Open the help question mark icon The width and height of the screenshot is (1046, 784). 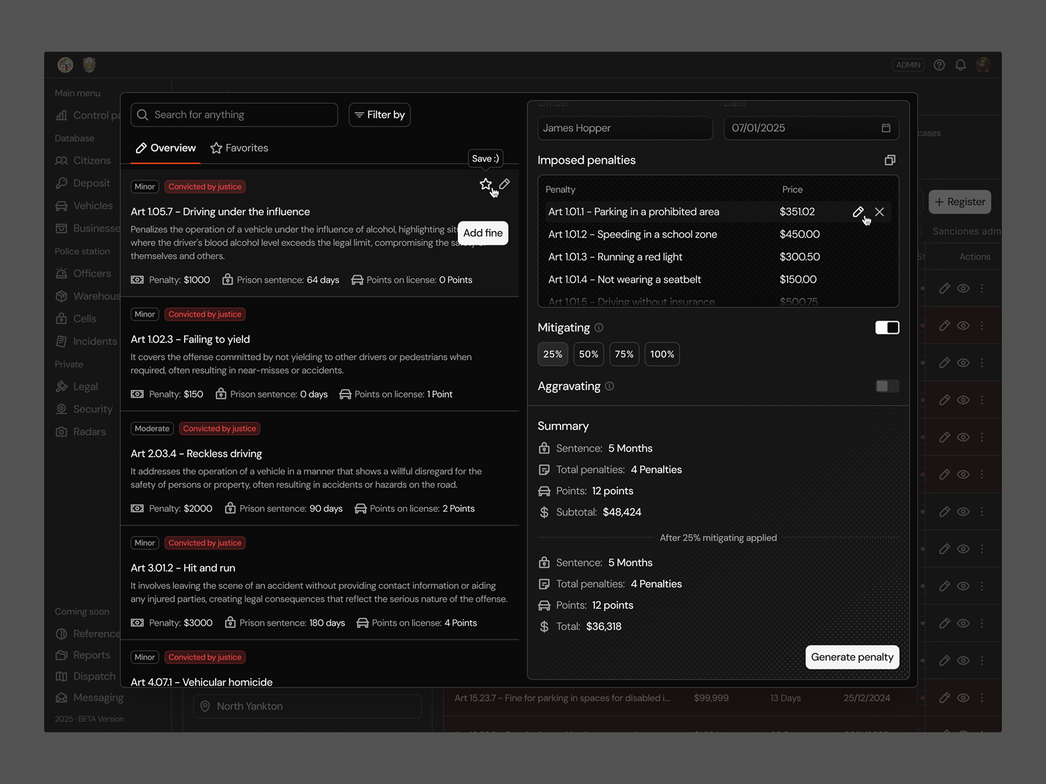[939, 65]
